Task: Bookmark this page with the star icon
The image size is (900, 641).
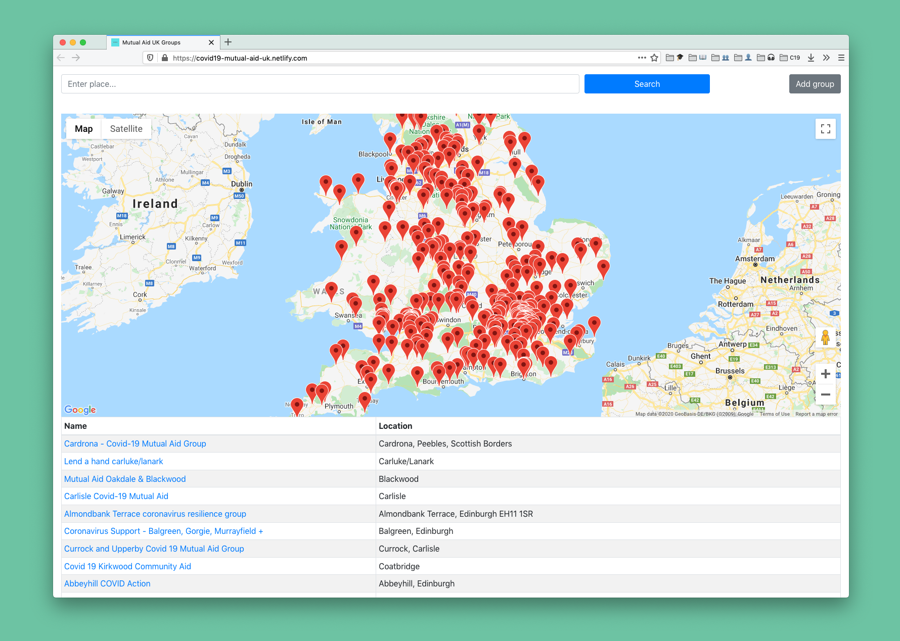Action: click(x=654, y=58)
